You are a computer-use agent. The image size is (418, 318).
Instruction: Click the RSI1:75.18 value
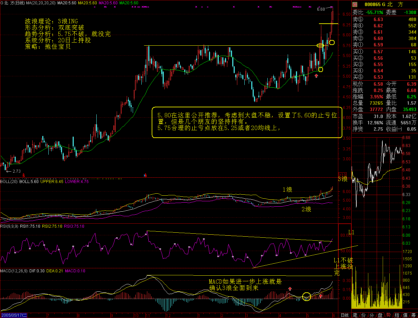coord(31,226)
